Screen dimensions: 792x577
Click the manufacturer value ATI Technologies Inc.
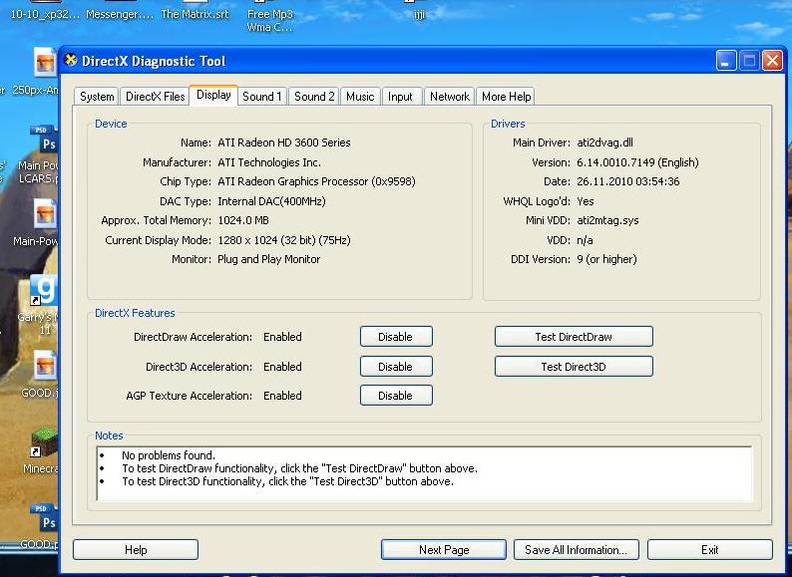point(269,162)
